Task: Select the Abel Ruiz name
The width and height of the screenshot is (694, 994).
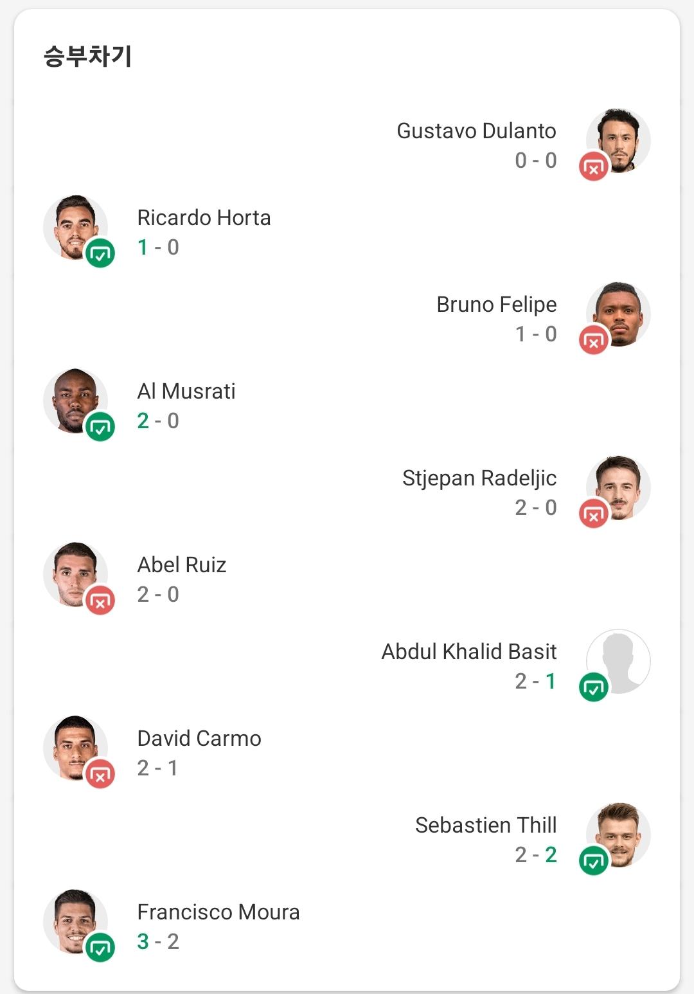Action: point(182,565)
